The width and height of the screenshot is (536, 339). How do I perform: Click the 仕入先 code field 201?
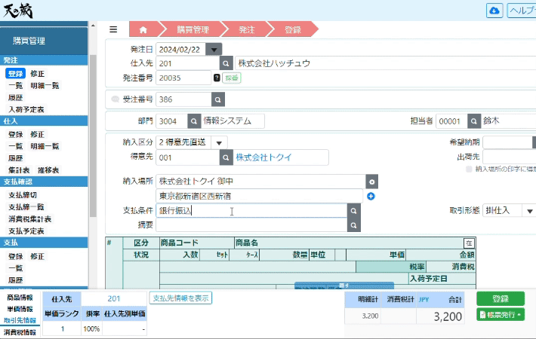tap(188, 63)
